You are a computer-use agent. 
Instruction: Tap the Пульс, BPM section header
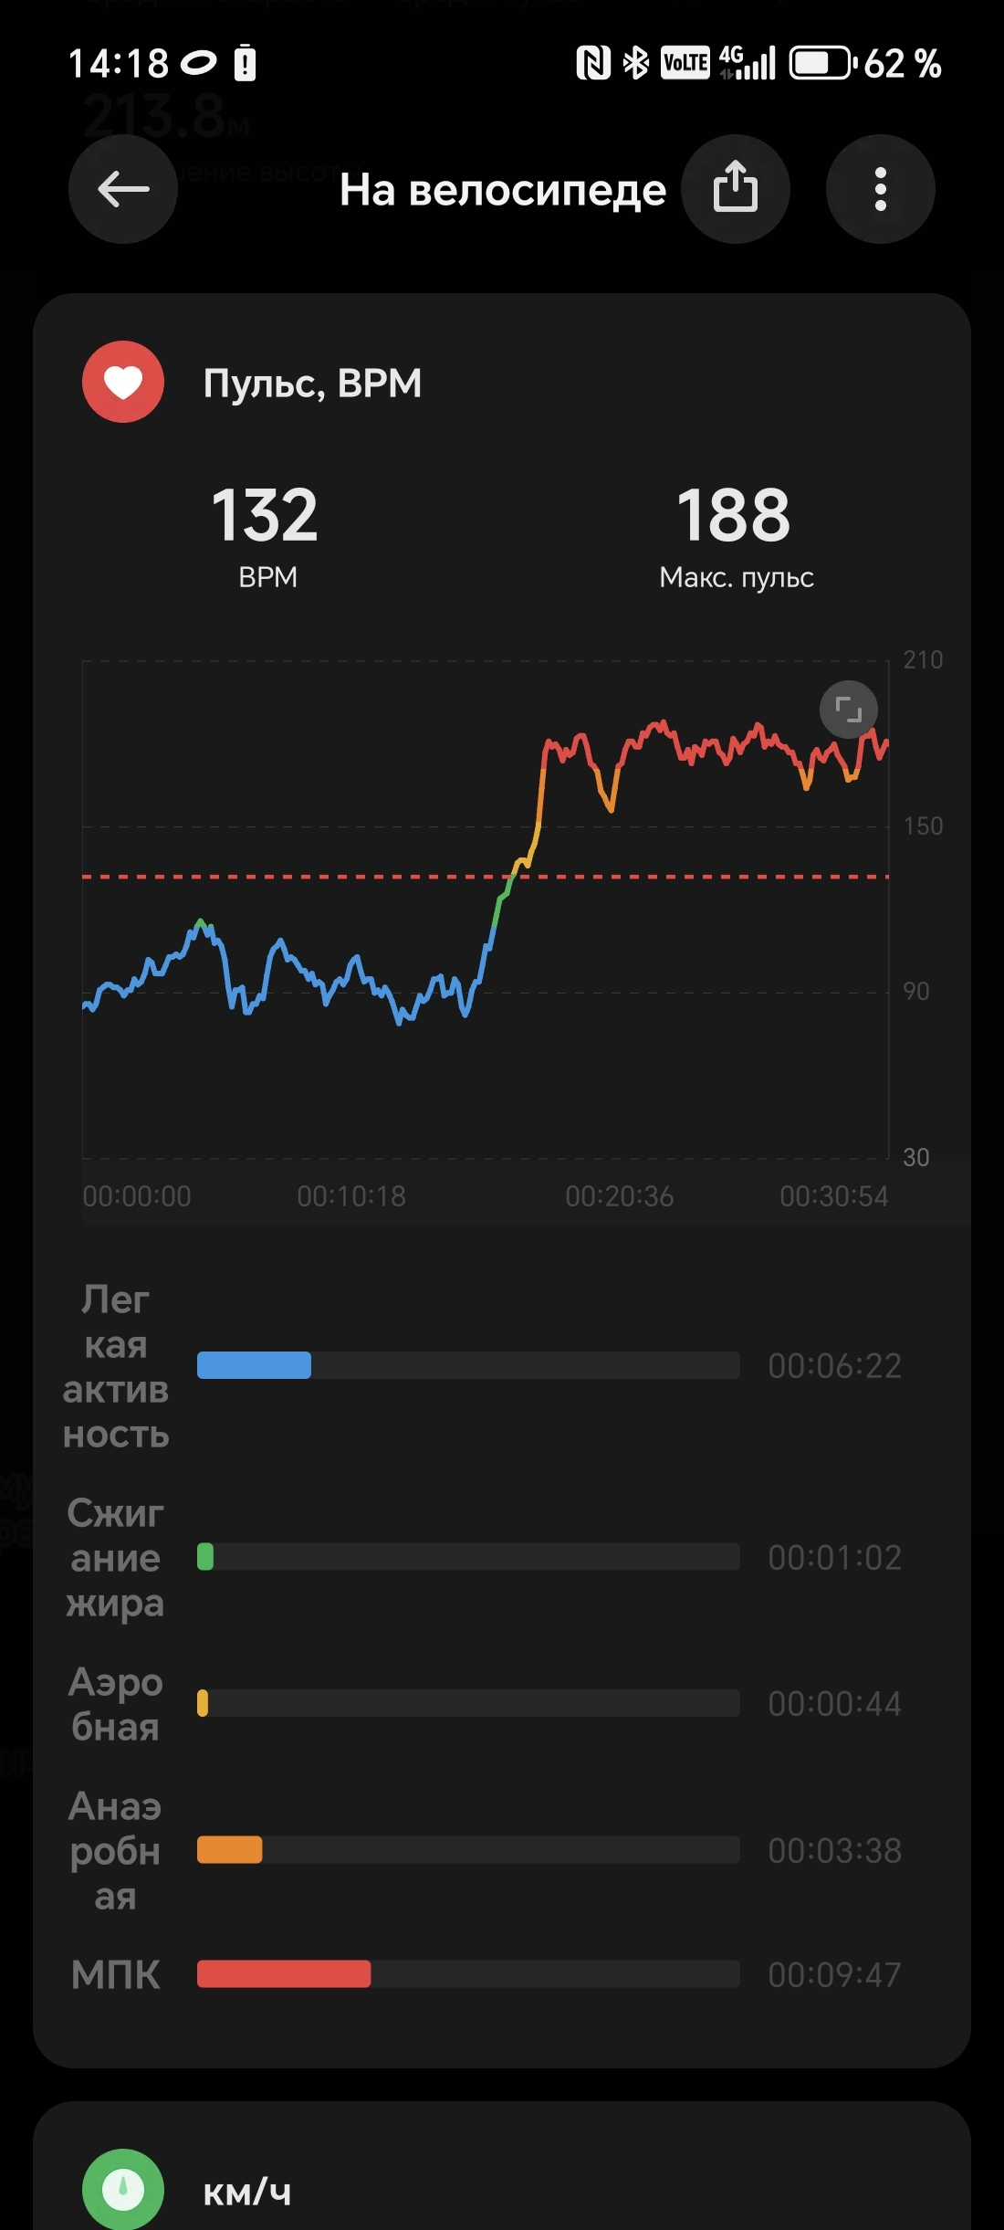(312, 383)
